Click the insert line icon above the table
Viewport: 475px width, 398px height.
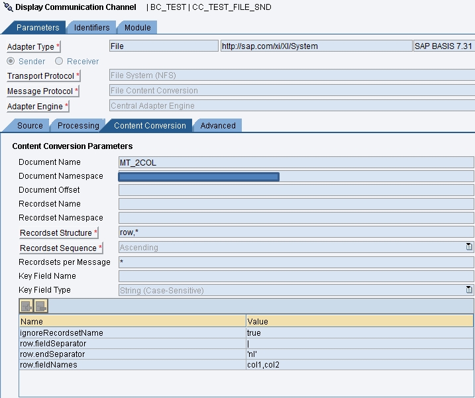click(x=26, y=306)
